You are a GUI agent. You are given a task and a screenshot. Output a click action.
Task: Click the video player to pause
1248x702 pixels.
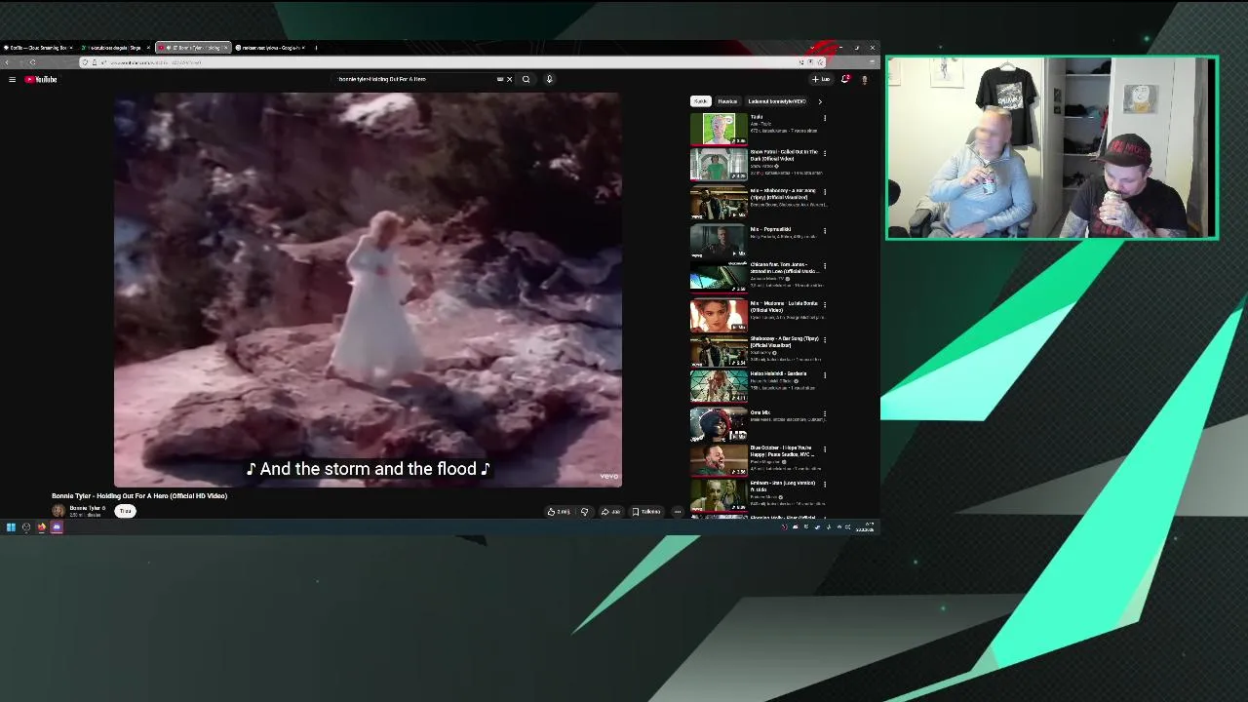[x=368, y=290]
